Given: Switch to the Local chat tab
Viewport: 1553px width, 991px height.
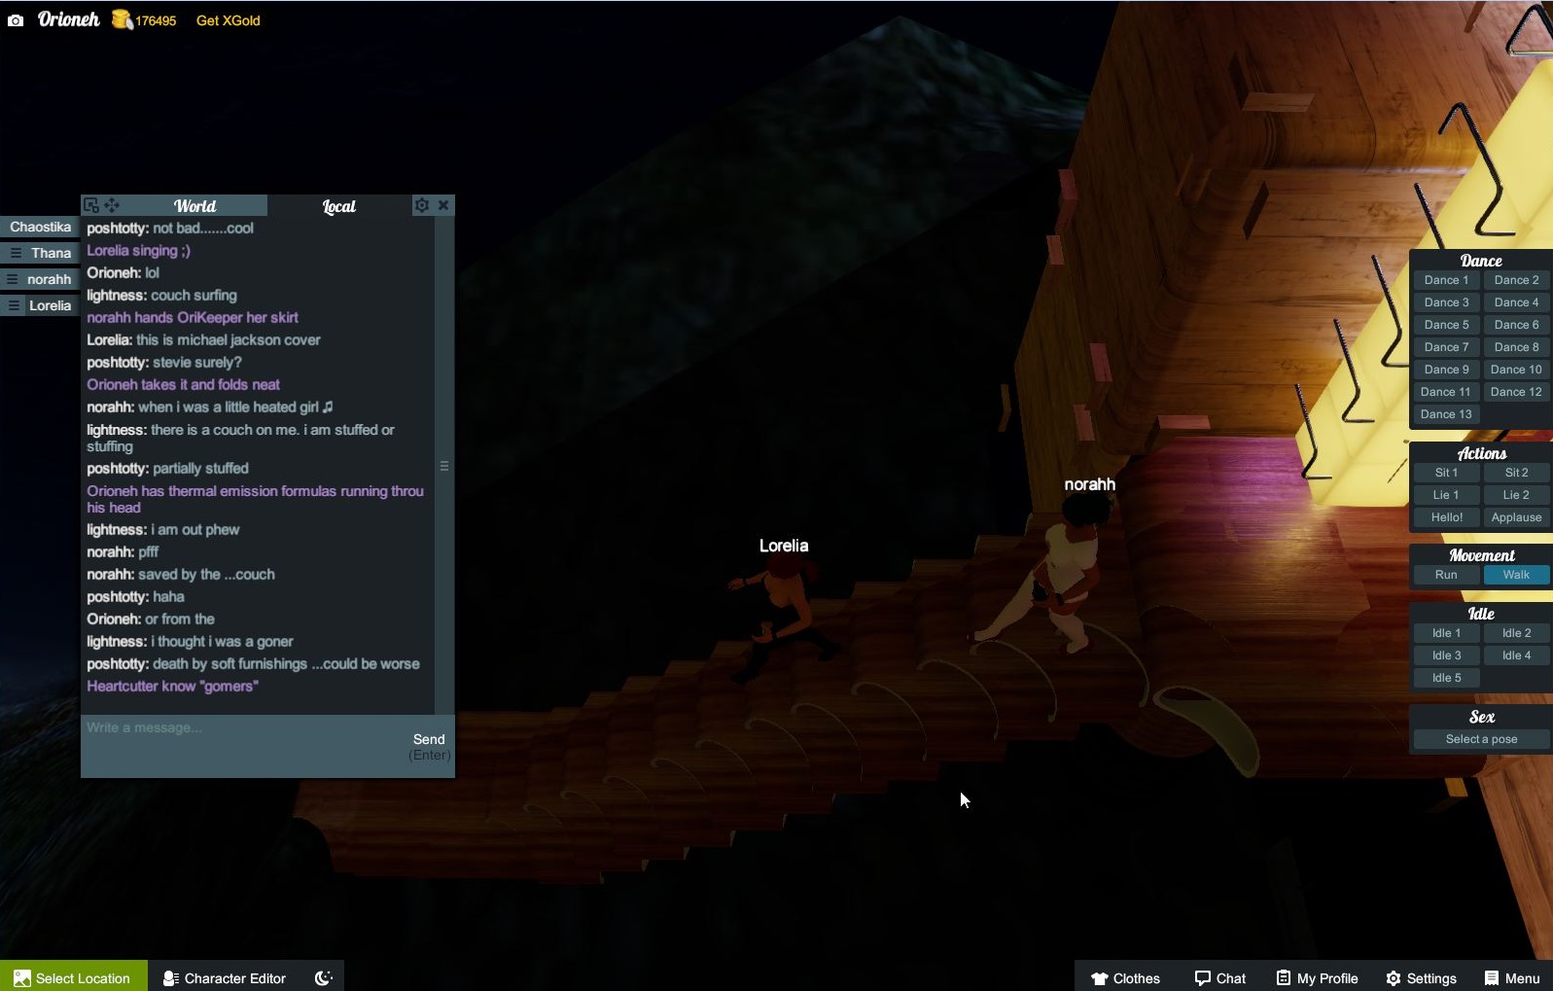Looking at the screenshot, I should (338, 205).
